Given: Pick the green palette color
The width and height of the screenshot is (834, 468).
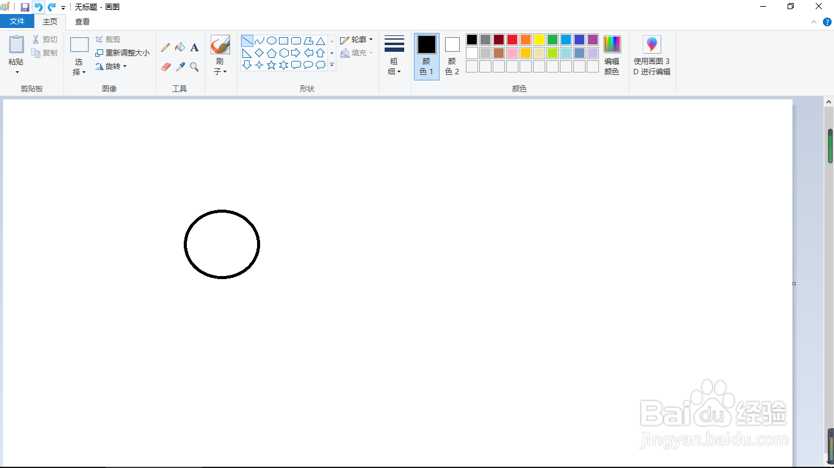Looking at the screenshot, I should (553, 40).
